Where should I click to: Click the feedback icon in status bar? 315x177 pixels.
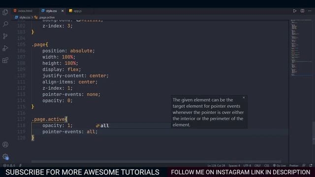tap(304, 166)
